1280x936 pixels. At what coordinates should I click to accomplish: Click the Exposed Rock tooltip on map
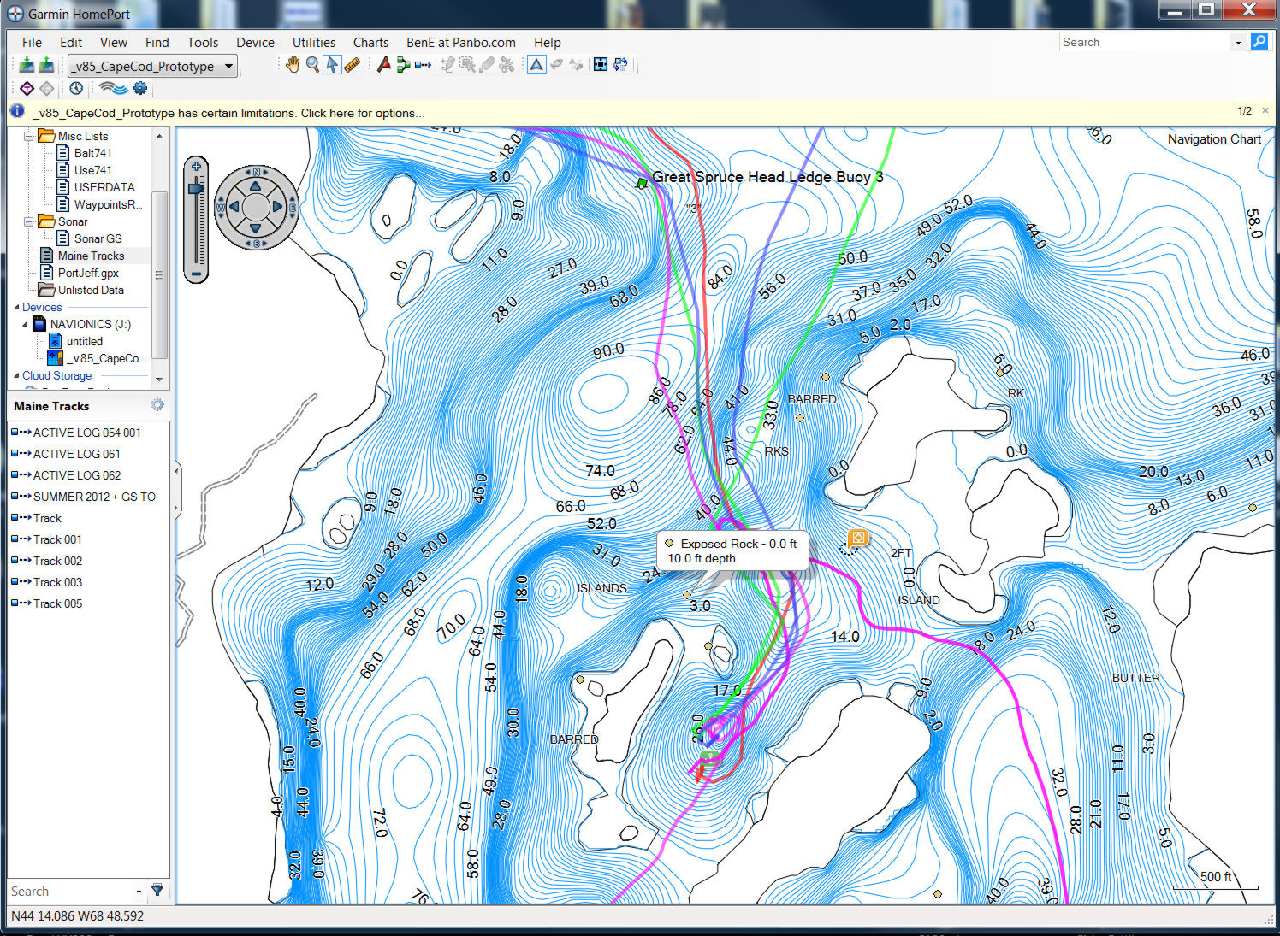732,550
